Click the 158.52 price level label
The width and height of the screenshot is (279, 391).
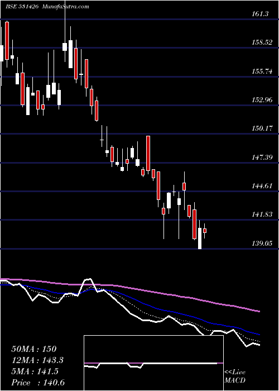click(x=263, y=42)
